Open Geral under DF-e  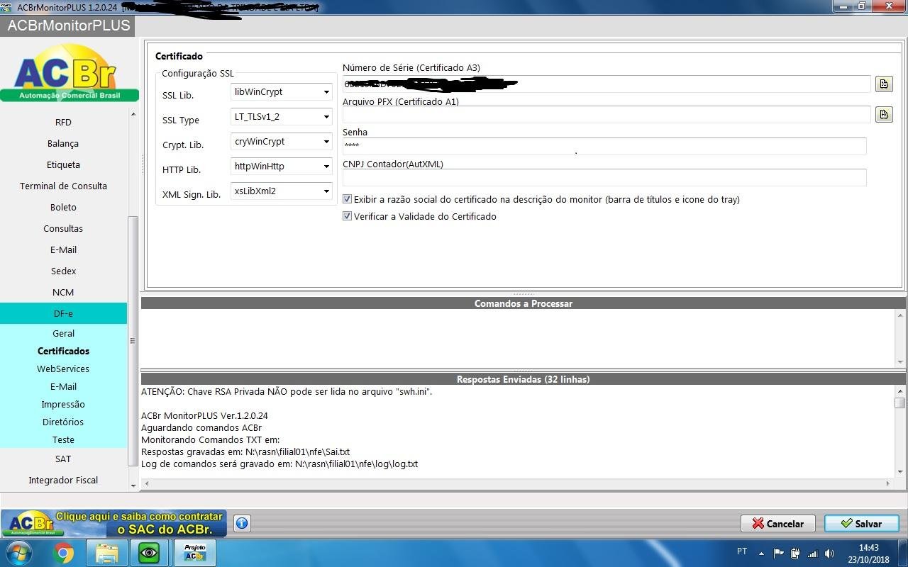click(63, 333)
